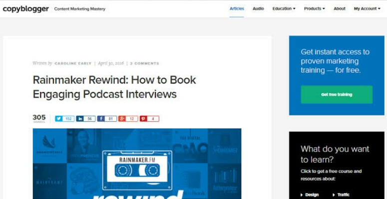Expand the My Account dropdown
Viewport: 387px width, 199px height.
pos(367,8)
